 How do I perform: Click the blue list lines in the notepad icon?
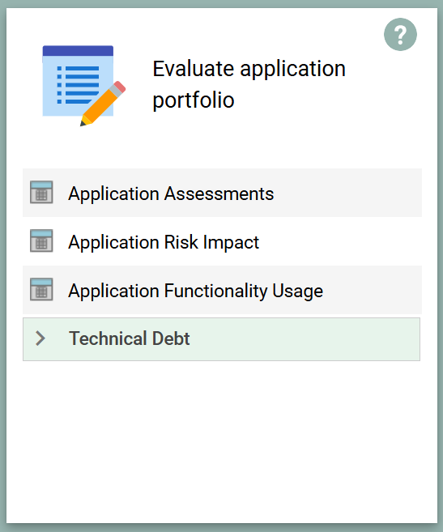click(78, 85)
